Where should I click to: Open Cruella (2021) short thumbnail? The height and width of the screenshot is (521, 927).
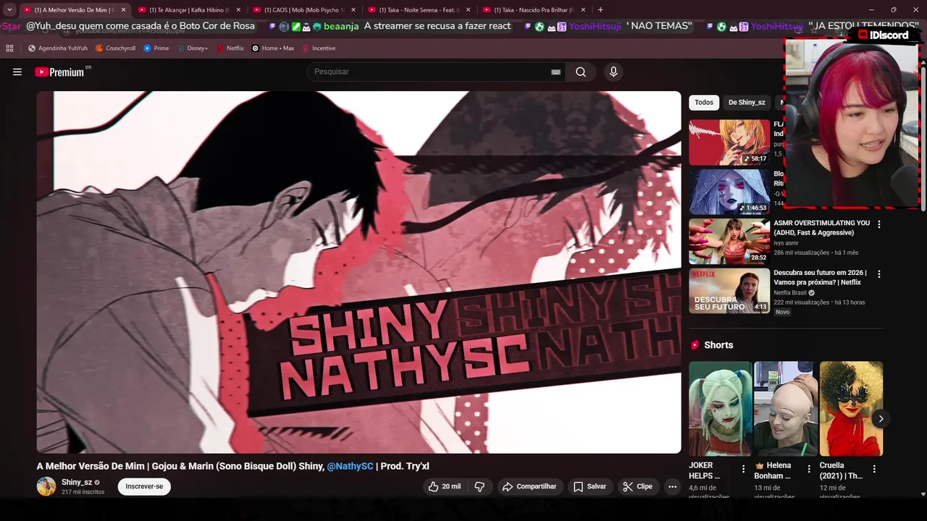[x=851, y=408]
